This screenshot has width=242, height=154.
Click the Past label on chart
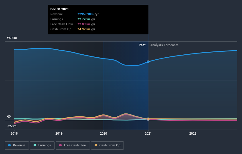click(142, 45)
